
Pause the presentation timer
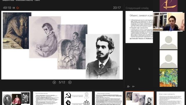click(x=14, y=8)
